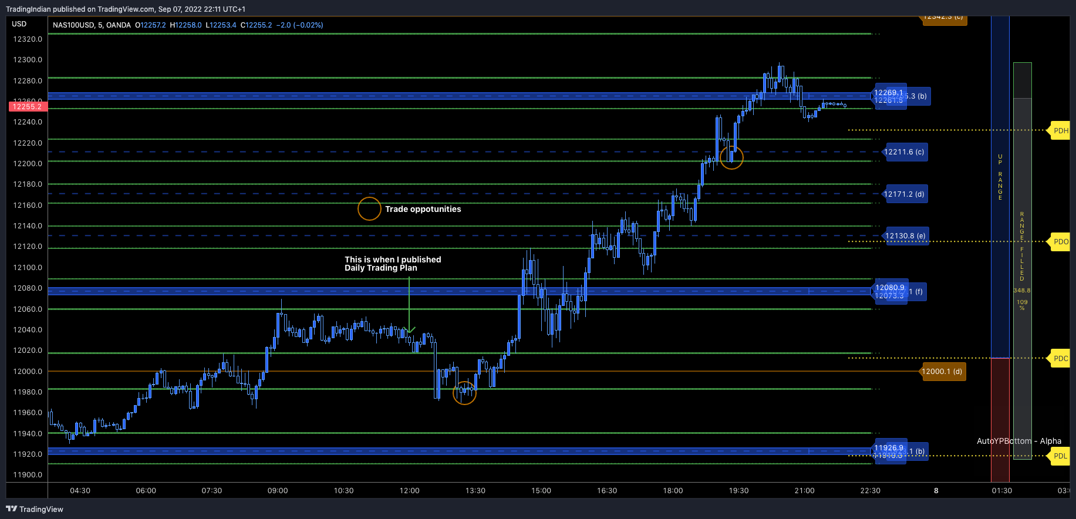
Task: Select the 12080.9 zone label
Action: tap(890, 288)
